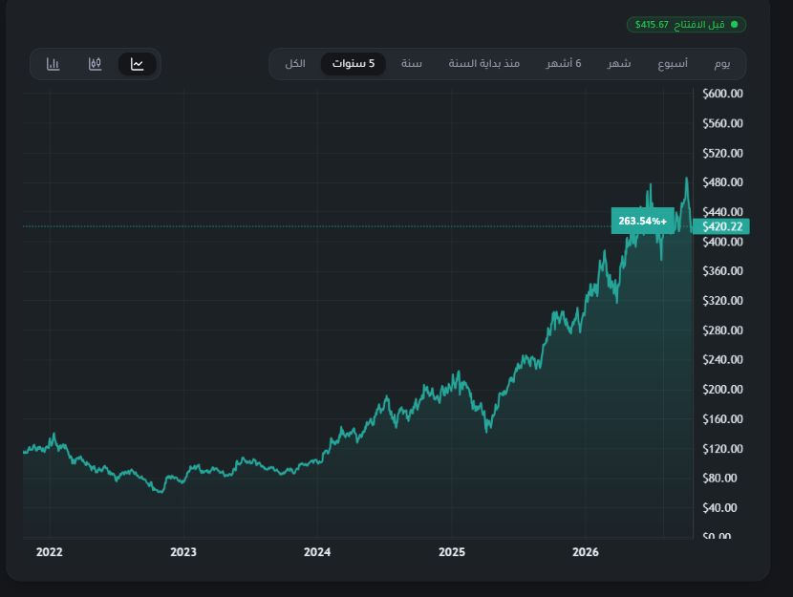This screenshot has width=793, height=597.
Task: Click the 2022 year label
Action: tap(49, 552)
